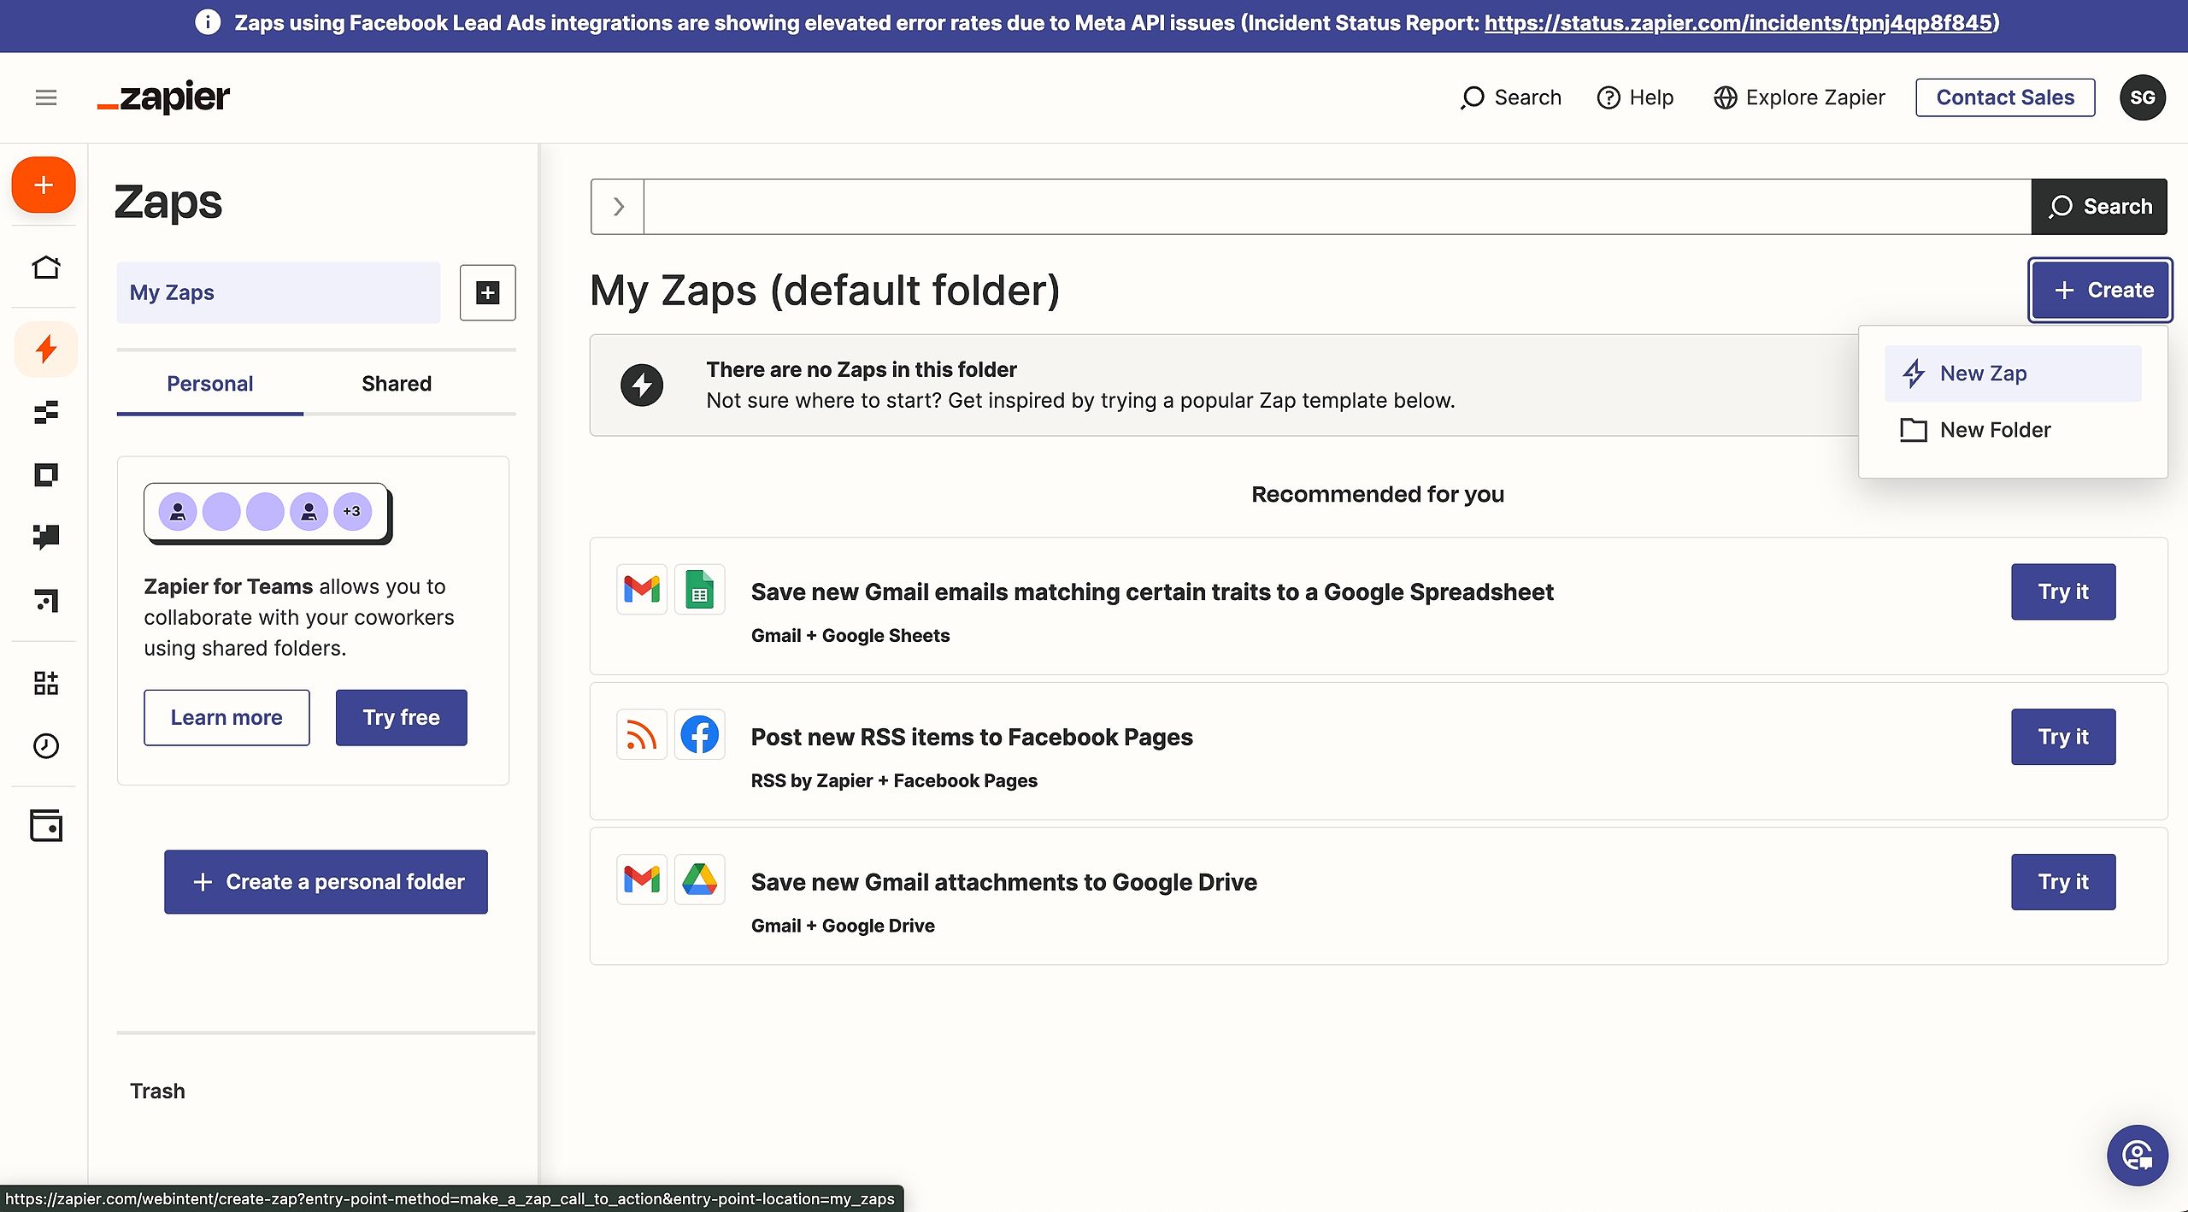The width and height of the screenshot is (2188, 1212).
Task: Open the chat support bubble icon
Action: point(2137,1156)
